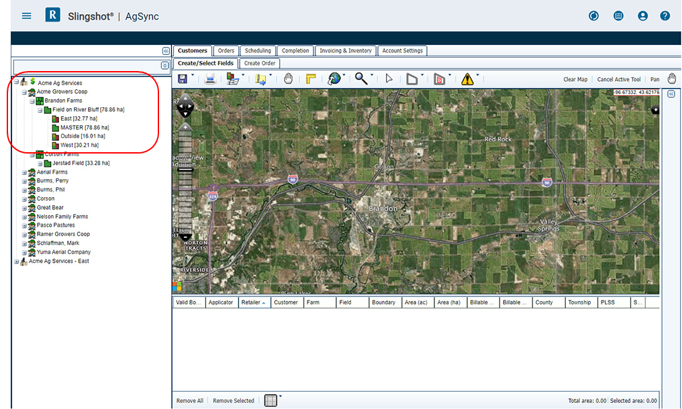Switch to the Scheduling tab
This screenshot has width=682, height=409.
(258, 51)
